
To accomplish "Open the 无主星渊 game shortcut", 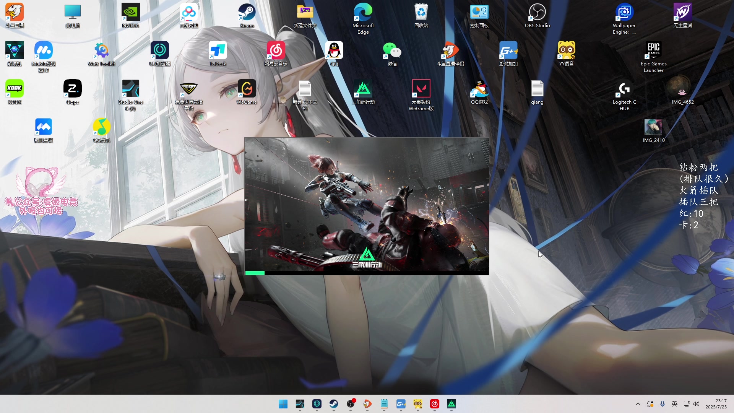I will (x=683, y=16).
